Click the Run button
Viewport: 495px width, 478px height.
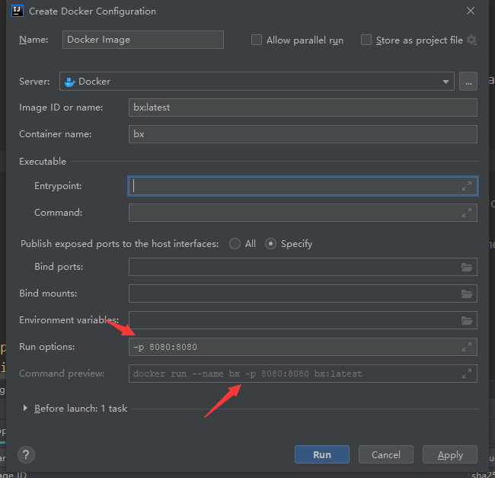pos(322,454)
